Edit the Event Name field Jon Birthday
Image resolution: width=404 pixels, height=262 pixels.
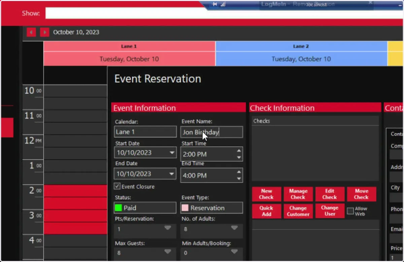[x=211, y=132]
